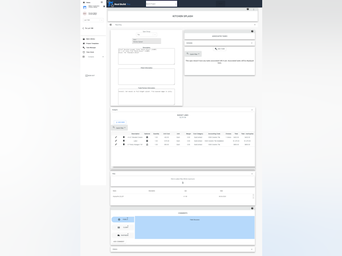Collapse the Files section
This screenshot has height=256, width=342.
(252, 174)
